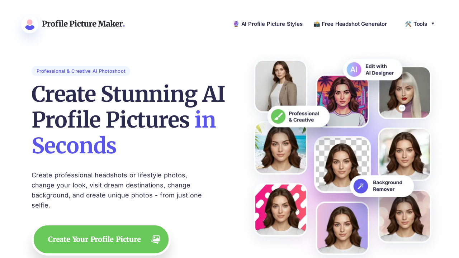Click the crystal ball icon beside AI Profile Picture Styles
The height and width of the screenshot is (258, 459).
(236, 24)
